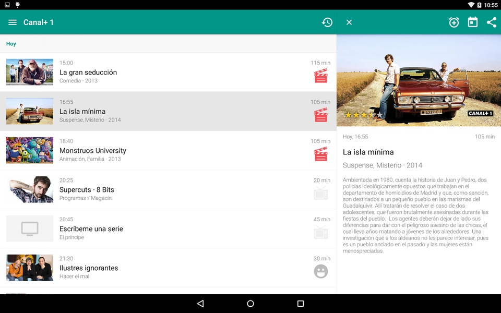Tap the Android home button

(x=250, y=304)
